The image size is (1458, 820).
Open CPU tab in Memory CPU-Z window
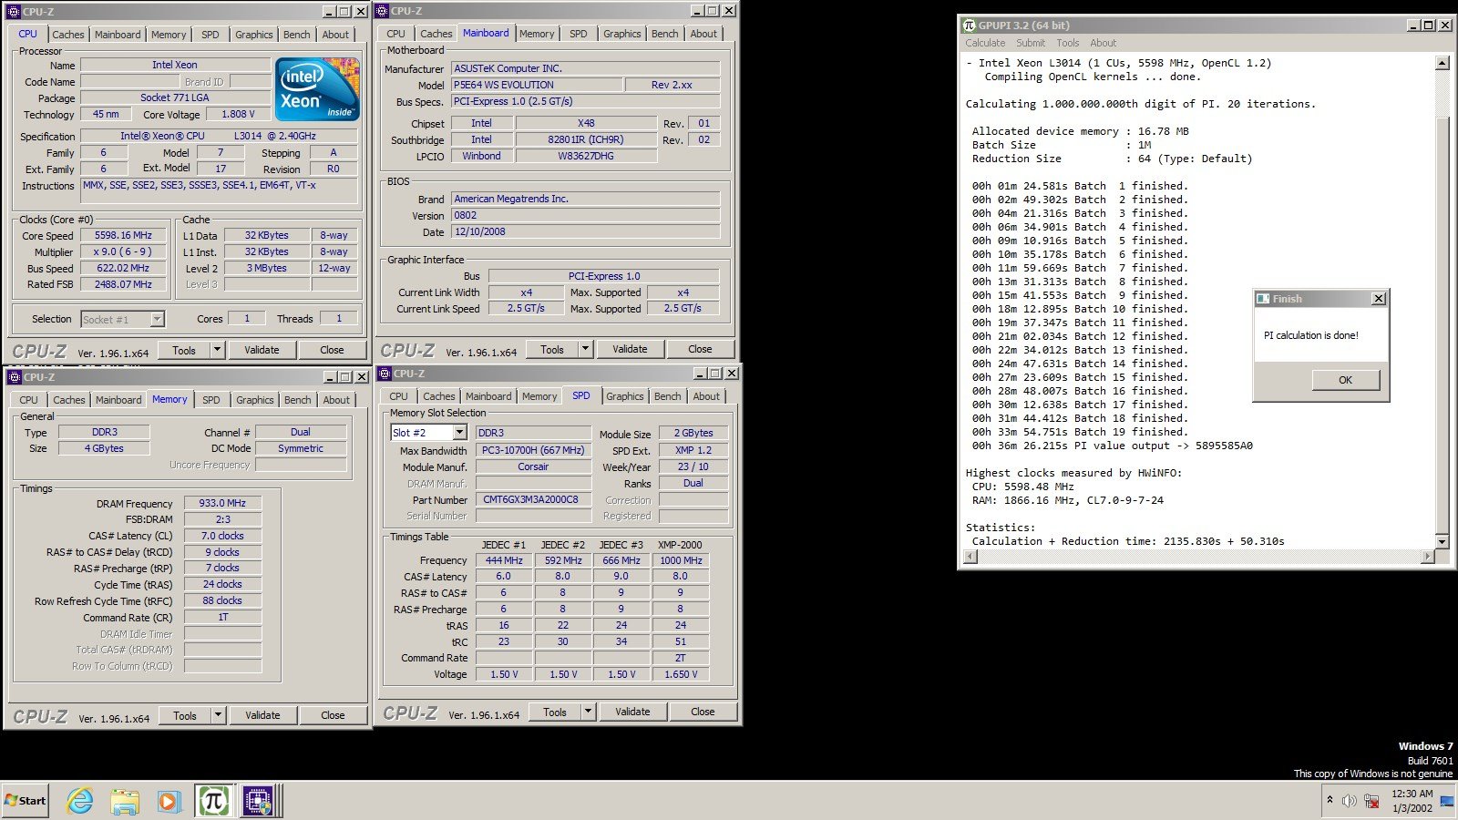coord(29,400)
